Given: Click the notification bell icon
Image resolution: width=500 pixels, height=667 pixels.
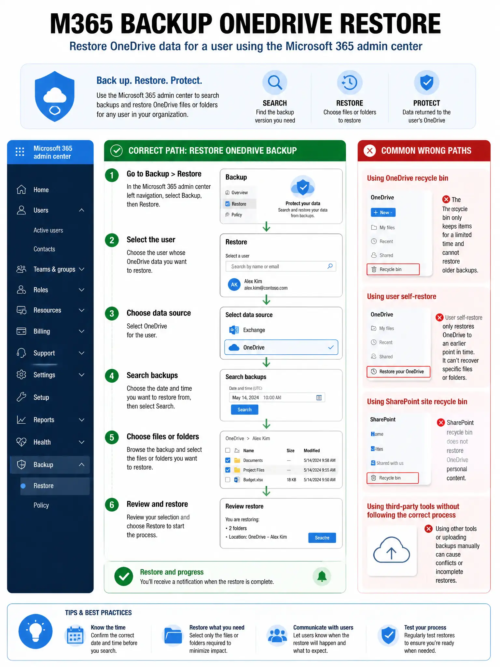Looking at the screenshot, I should 322,576.
